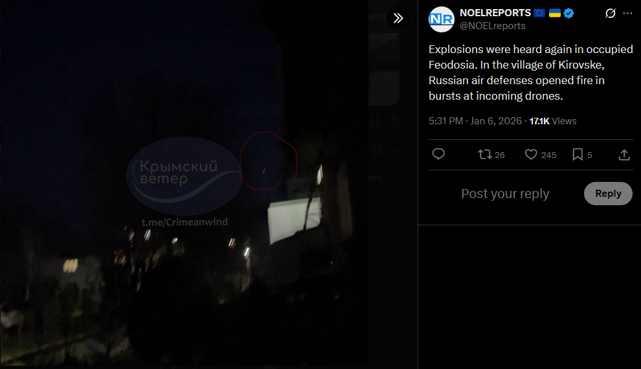Click the blue verified badge
This screenshot has width=641, height=369.
[x=568, y=13]
